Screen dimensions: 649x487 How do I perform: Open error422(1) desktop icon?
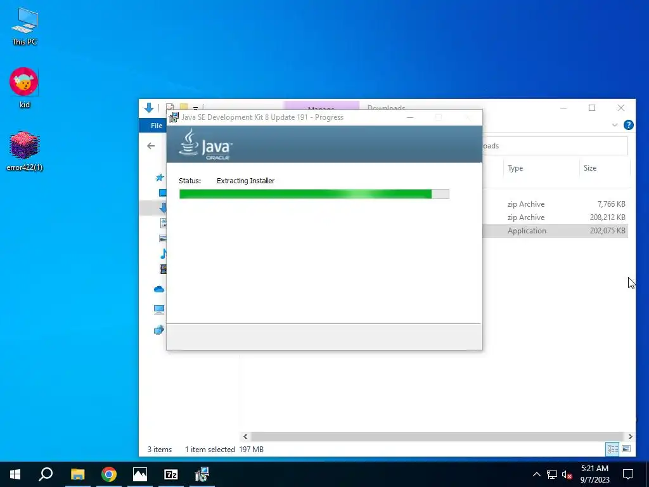coord(25,151)
